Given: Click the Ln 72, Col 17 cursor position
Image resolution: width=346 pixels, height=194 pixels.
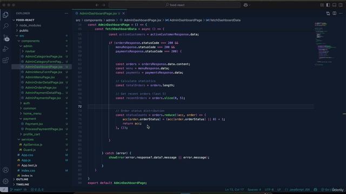Looking at the screenshot, I should pos(234,189).
